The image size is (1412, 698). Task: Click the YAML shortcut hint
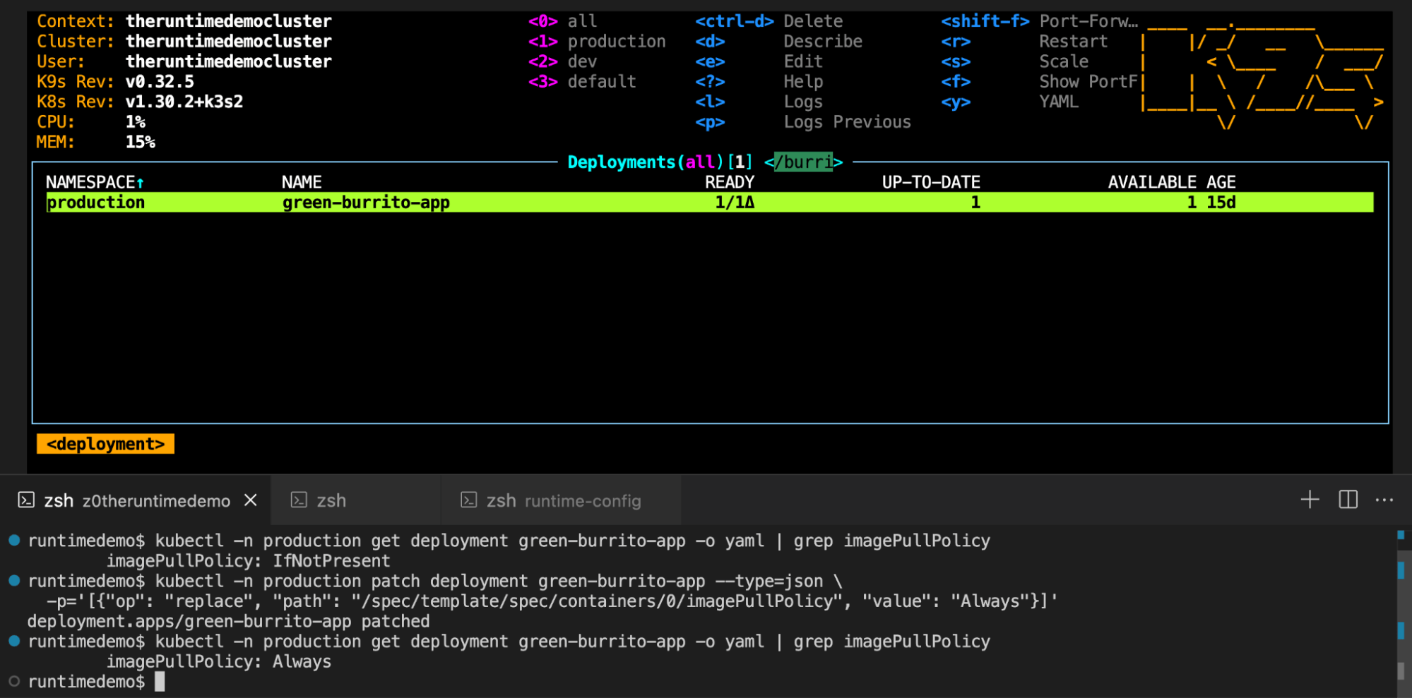(x=1059, y=102)
